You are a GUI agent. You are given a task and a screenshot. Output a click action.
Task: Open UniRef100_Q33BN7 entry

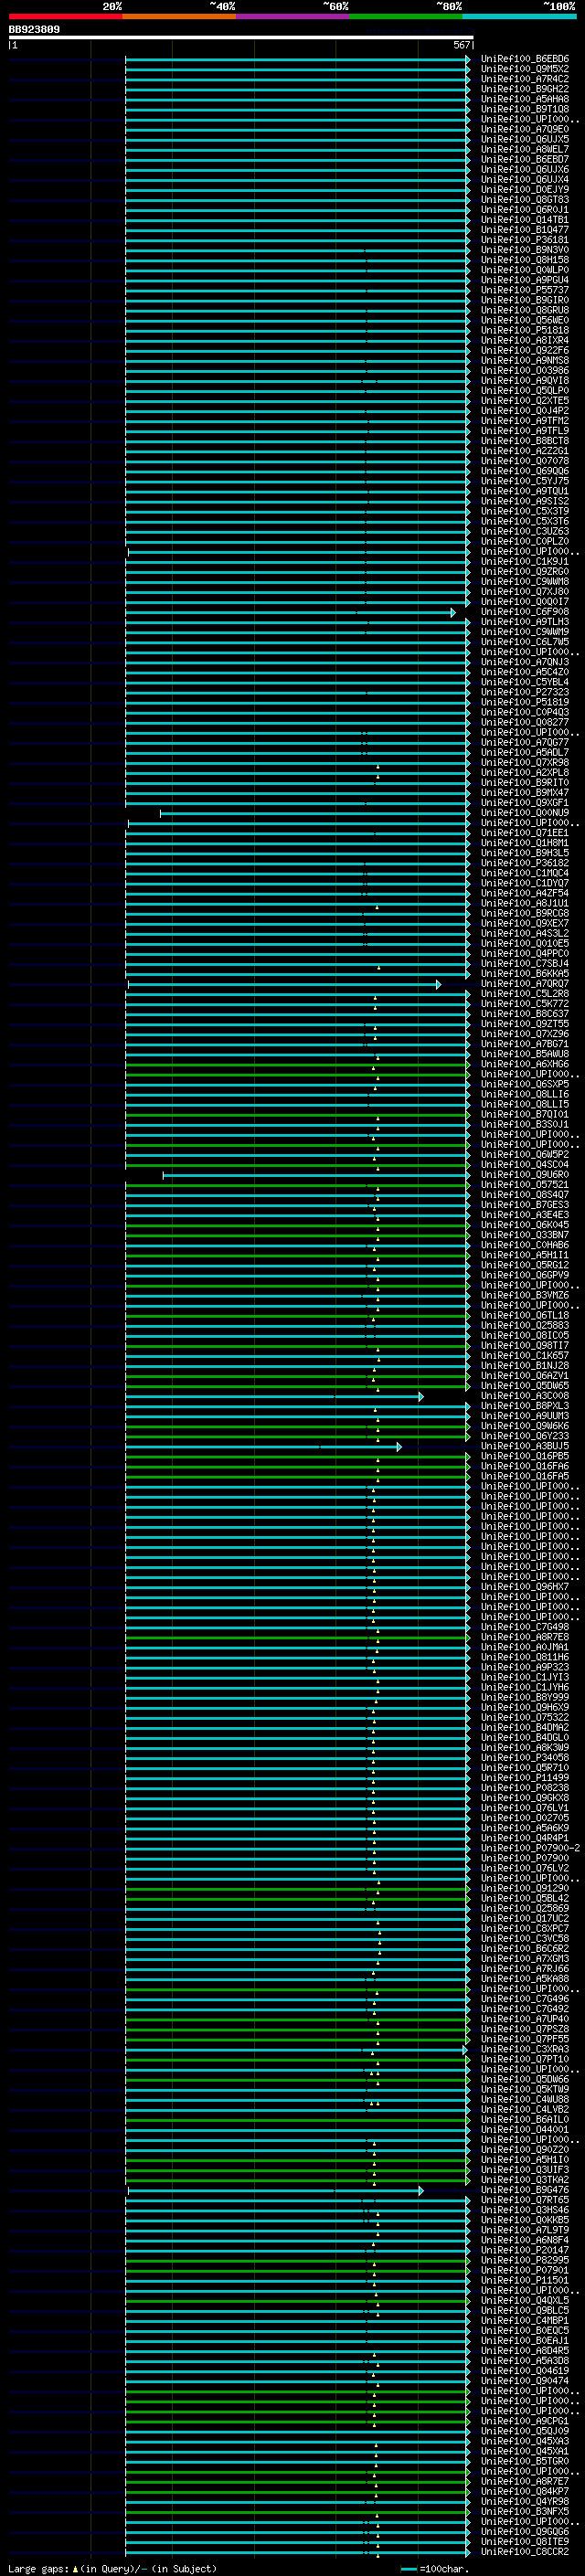click(525, 1235)
